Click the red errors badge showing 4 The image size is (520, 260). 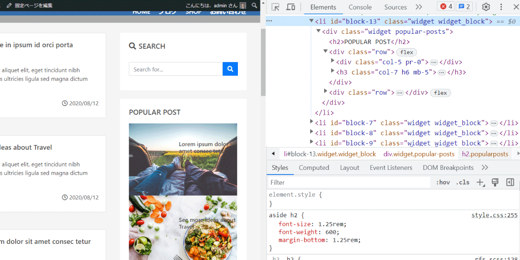(x=446, y=6)
